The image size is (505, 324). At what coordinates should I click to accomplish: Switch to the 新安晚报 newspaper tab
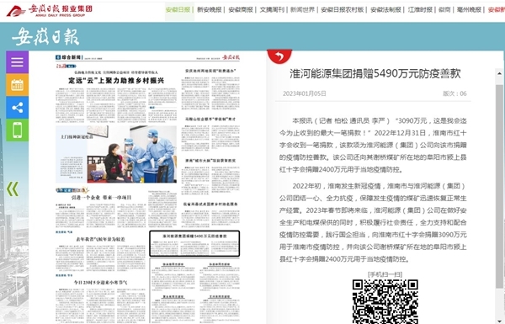pos(209,10)
